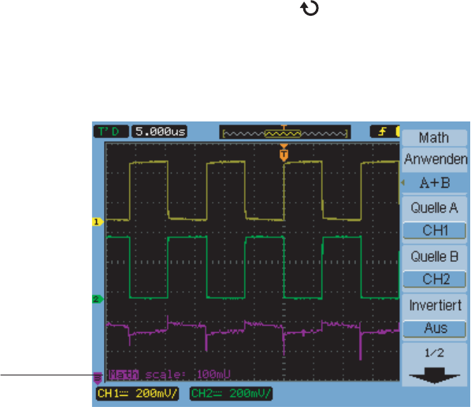Click the CH1 200mV/ scale readout
Screen dimensions: 471x418
137,394
